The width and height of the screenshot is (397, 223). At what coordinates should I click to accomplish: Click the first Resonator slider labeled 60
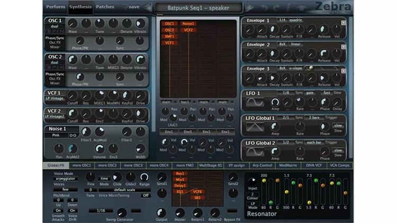[x=264, y=191]
